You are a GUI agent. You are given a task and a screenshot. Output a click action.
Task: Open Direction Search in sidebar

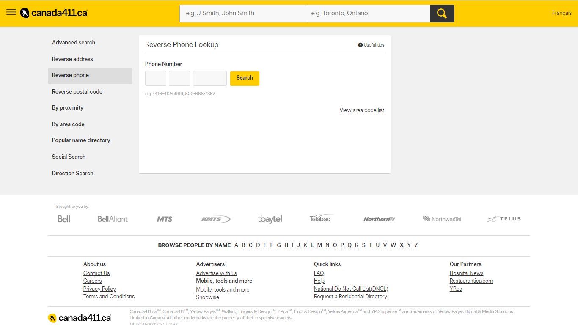point(90,174)
